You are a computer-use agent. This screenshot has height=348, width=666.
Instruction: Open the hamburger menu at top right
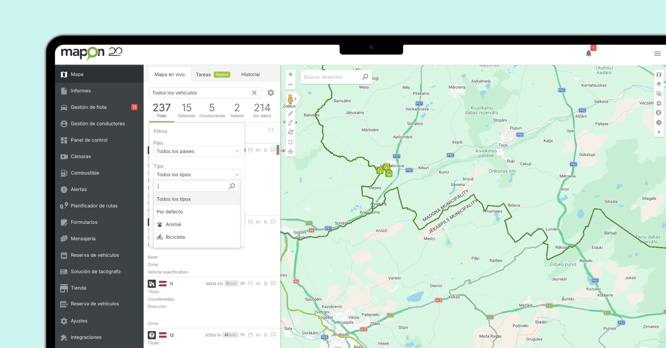657,54
